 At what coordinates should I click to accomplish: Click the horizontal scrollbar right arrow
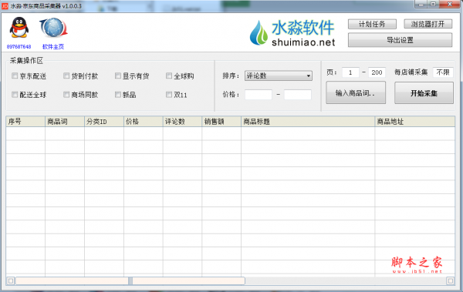[x=451, y=280]
